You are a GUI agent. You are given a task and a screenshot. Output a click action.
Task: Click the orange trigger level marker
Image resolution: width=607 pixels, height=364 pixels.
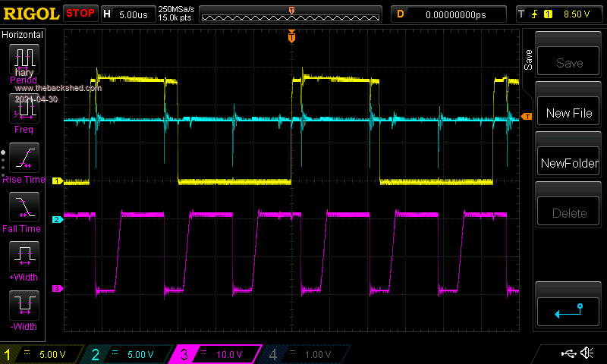[527, 116]
